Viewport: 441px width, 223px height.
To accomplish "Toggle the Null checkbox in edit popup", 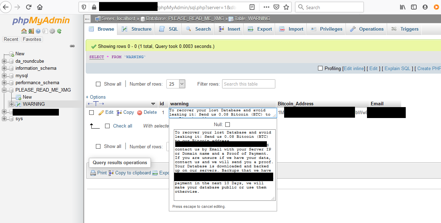I will pos(227,124).
